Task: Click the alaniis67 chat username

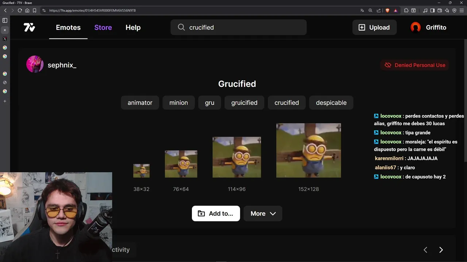Action: 385,167
